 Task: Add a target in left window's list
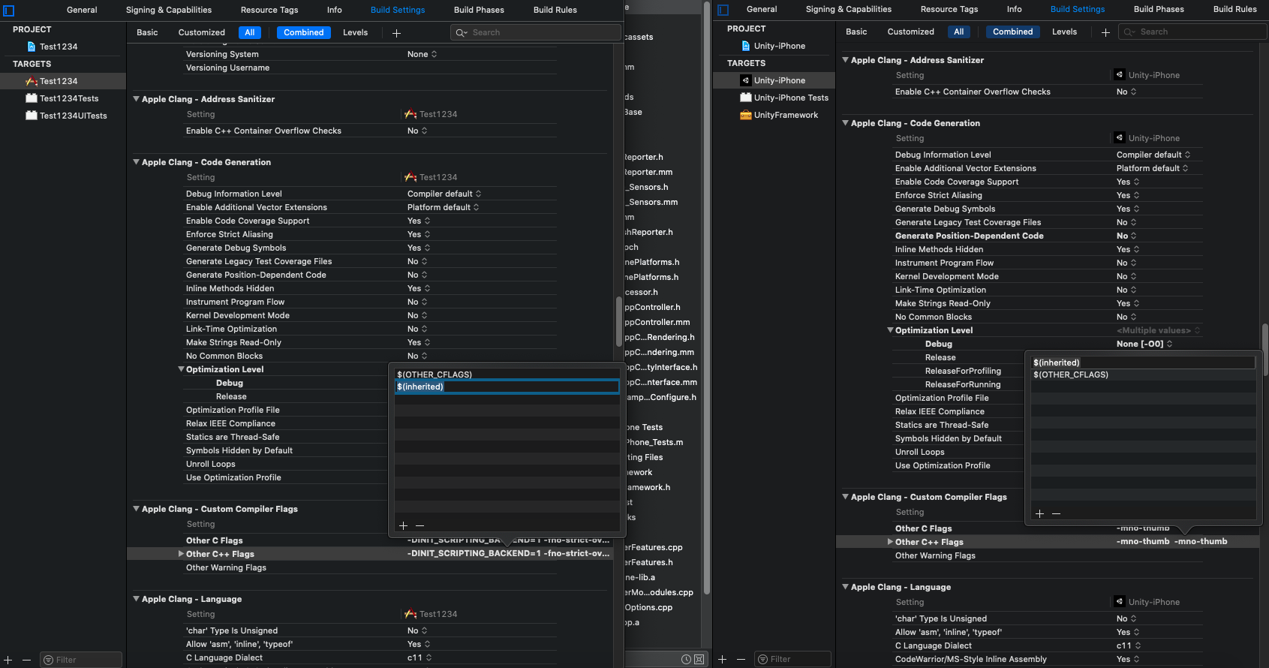tap(8, 660)
